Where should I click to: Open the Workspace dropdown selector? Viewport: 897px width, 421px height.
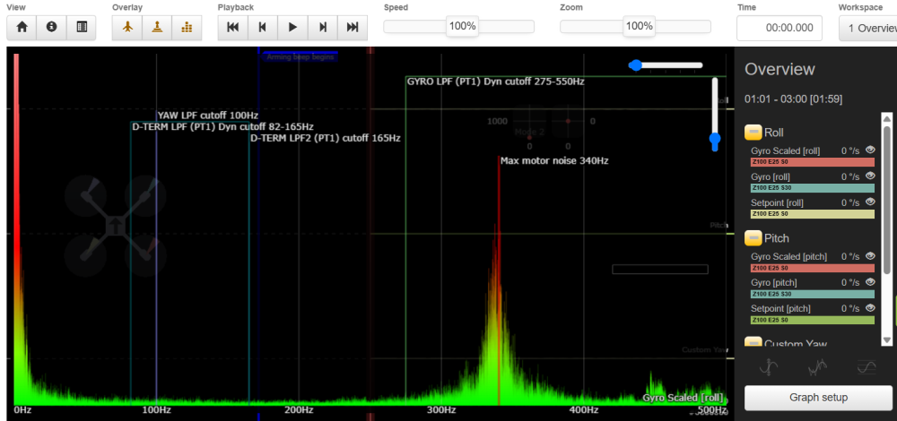(x=867, y=28)
